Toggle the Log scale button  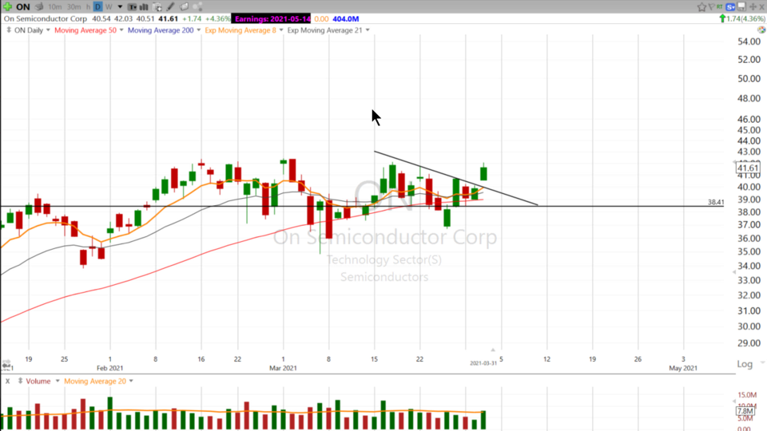pos(745,364)
